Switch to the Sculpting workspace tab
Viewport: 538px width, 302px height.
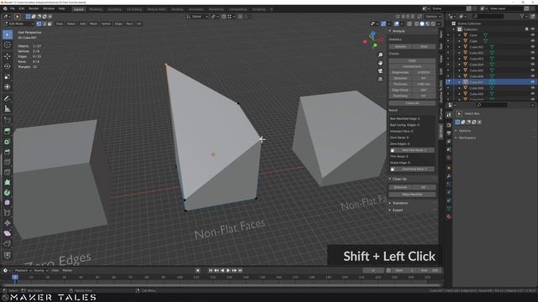tap(114, 9)
